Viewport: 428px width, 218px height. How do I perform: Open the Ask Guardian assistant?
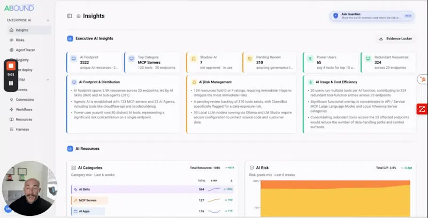(x=371, y=16)
